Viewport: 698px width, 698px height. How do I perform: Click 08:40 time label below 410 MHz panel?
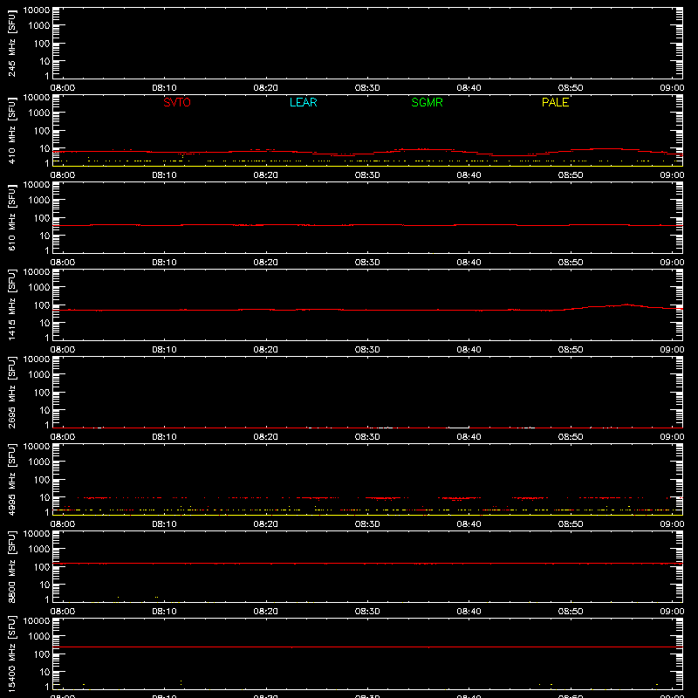[469, 175]
